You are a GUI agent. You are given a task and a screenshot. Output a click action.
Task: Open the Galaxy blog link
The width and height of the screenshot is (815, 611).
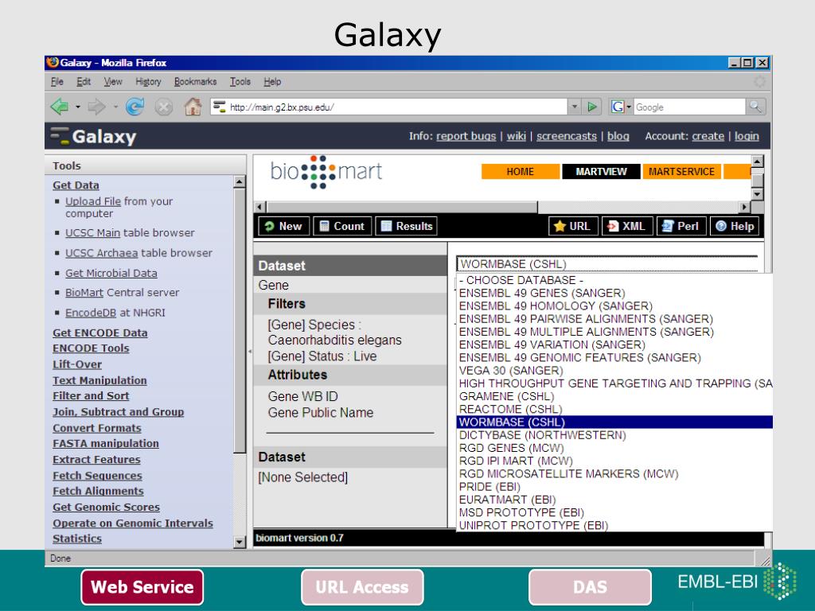[x=618, y=136]
